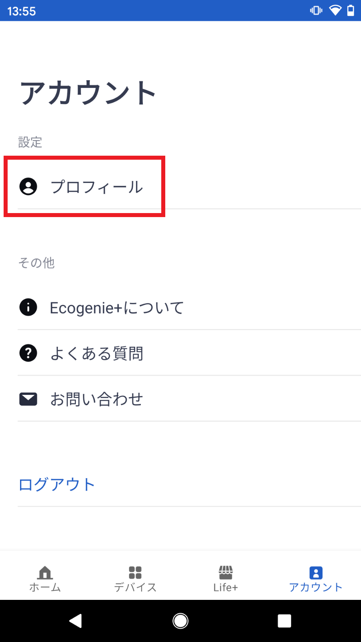Tap the profile person icon
The height and width of the screenshot is (642, 361).
(x=28, y=187)
